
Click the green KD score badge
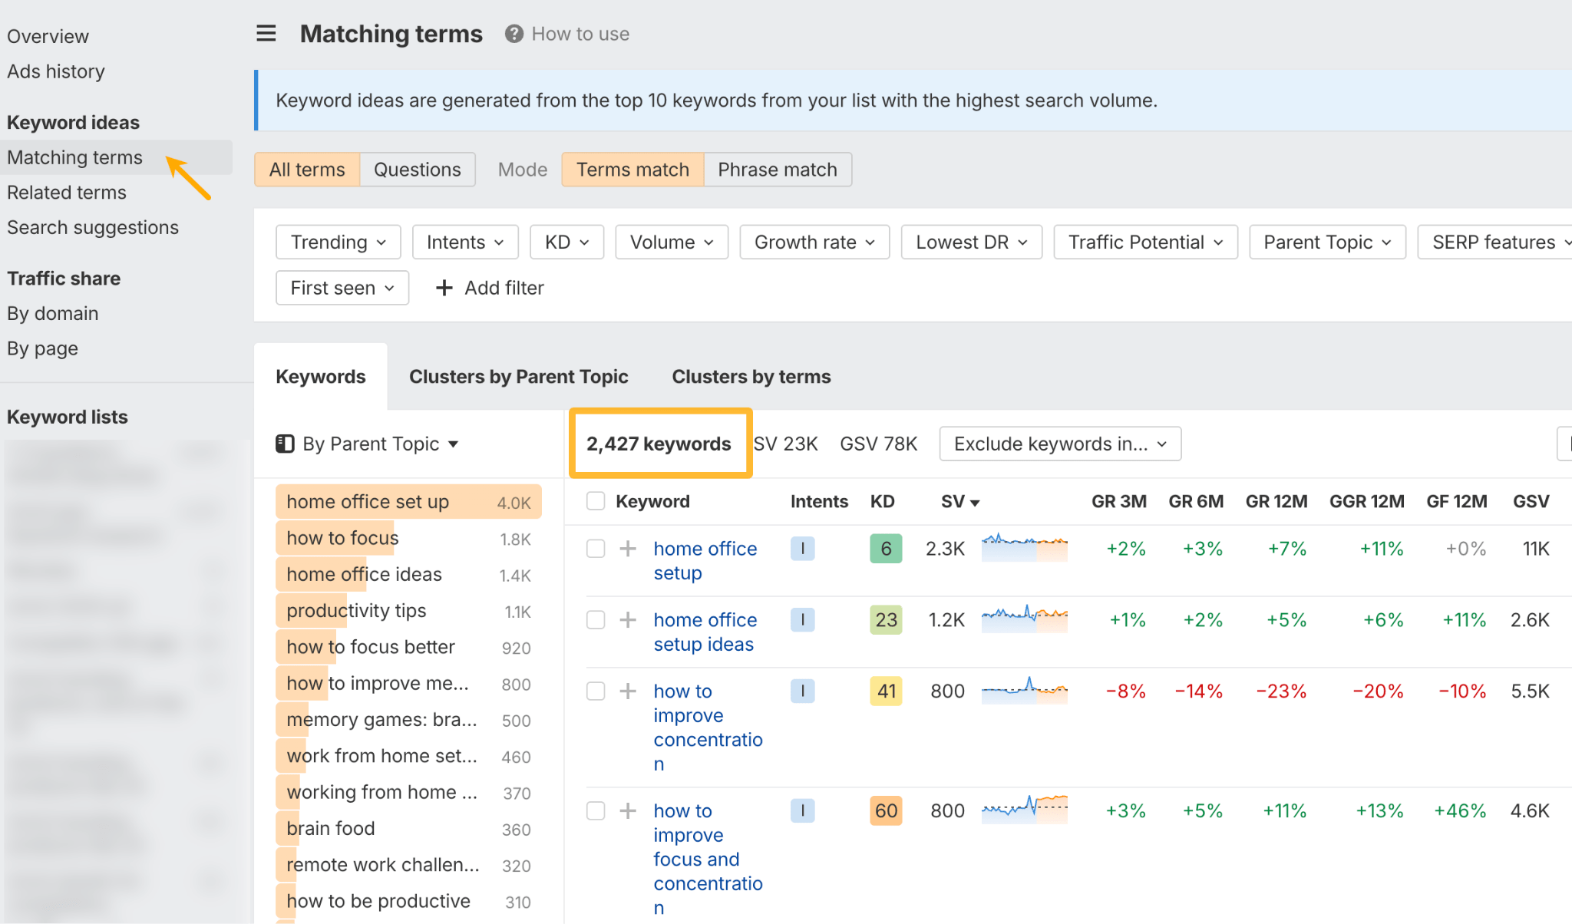pyautogui.click(x=885, y=548)
